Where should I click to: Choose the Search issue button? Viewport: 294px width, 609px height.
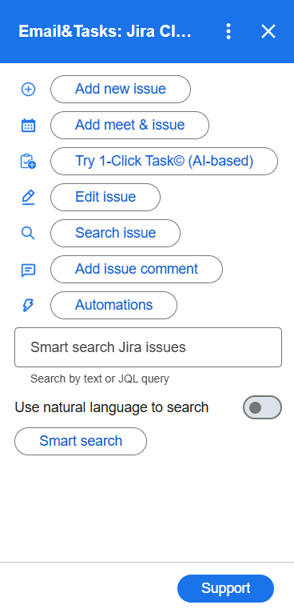click(x=116, y=233)
